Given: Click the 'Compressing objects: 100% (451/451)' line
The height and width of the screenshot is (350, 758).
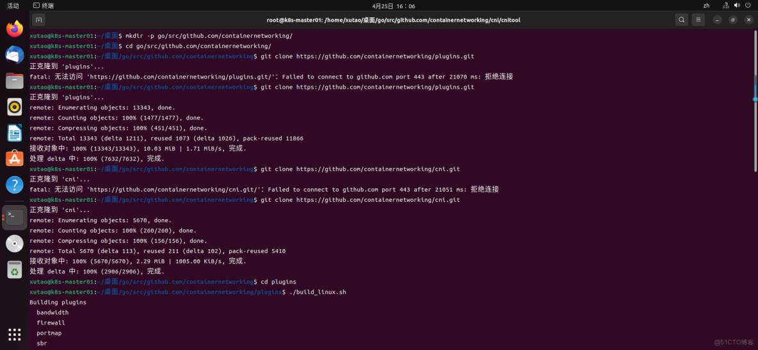Looking at the screenshot, I should tap(118, 128).
